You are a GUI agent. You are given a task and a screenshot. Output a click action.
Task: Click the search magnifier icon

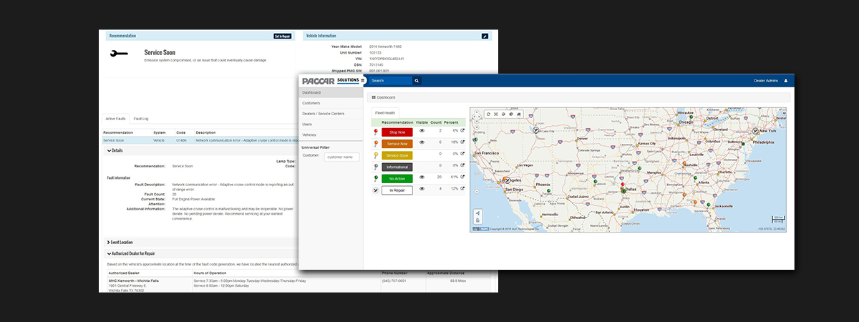[417, 81]
